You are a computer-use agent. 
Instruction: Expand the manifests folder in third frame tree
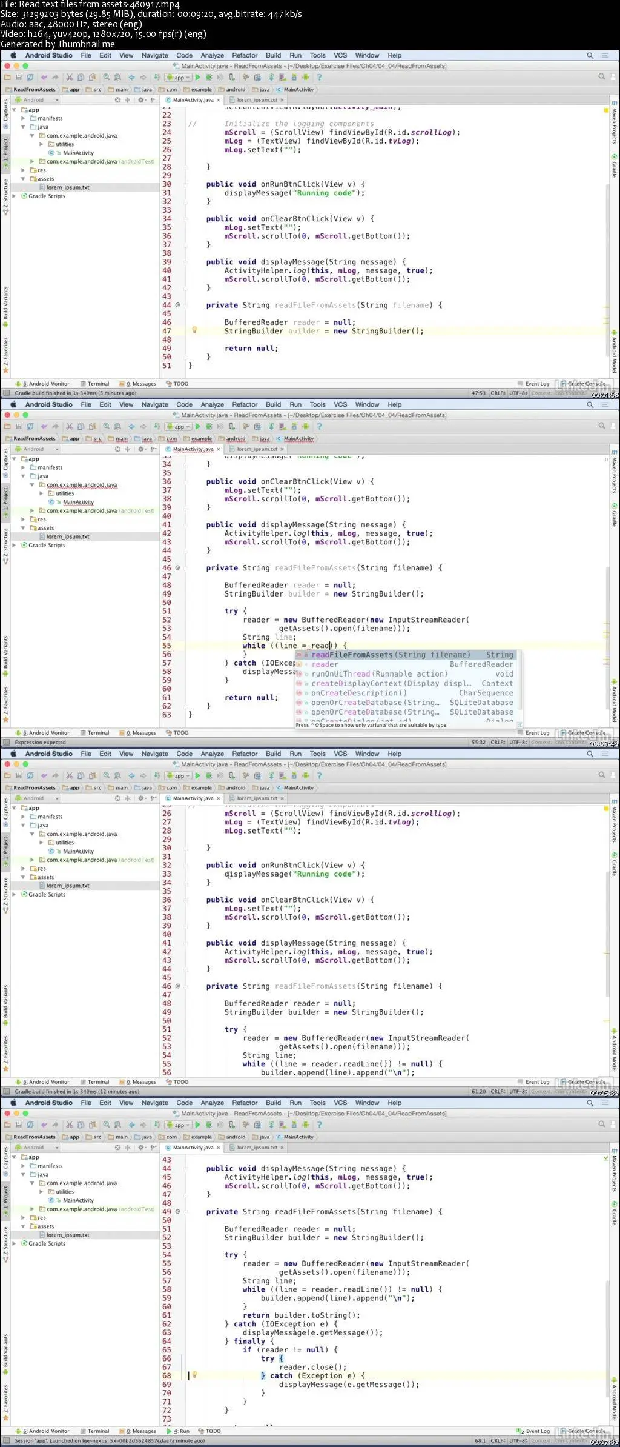click(x=23, y=817)
